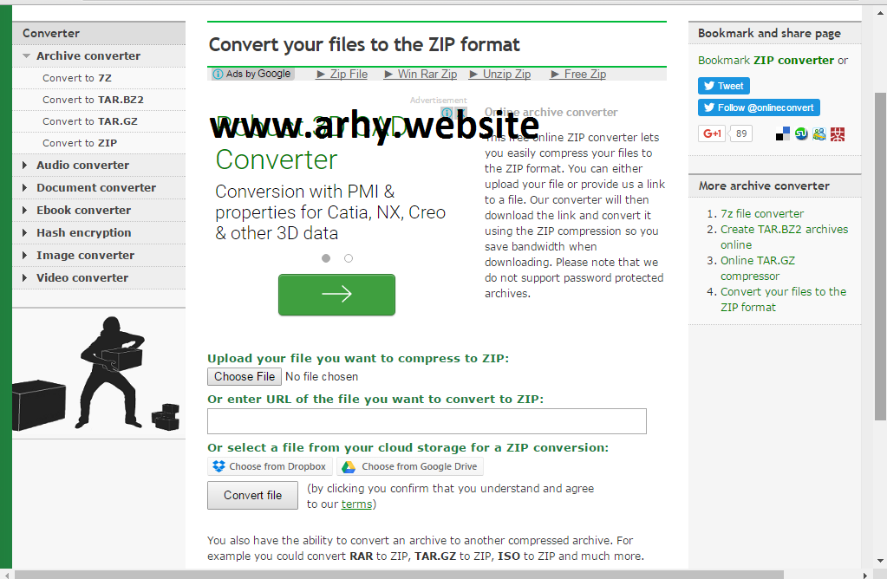
Task: Open Convert your files to the ZIP format link
Action: click(x=783, y=299)
